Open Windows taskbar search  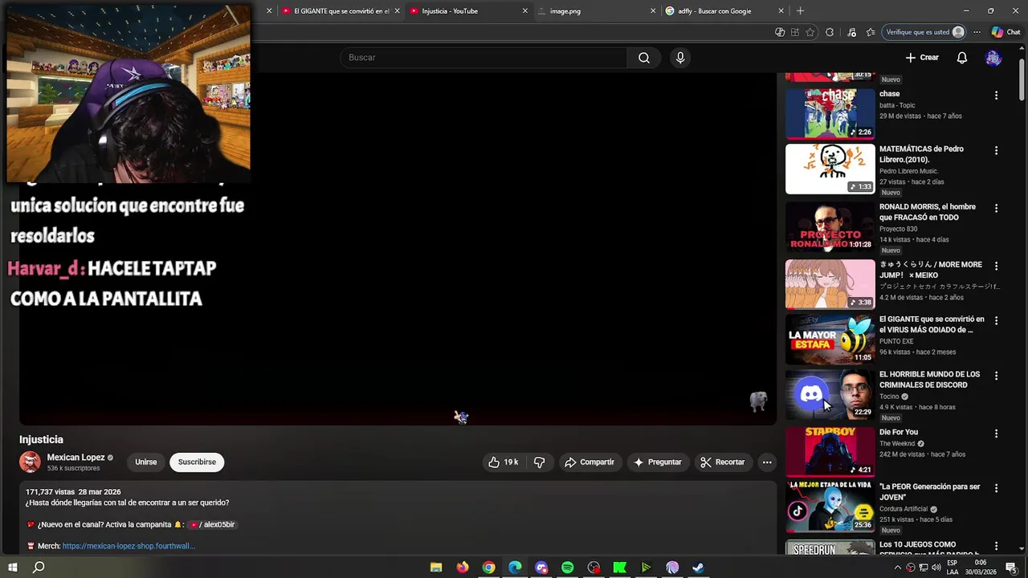[x=39, y=568]
